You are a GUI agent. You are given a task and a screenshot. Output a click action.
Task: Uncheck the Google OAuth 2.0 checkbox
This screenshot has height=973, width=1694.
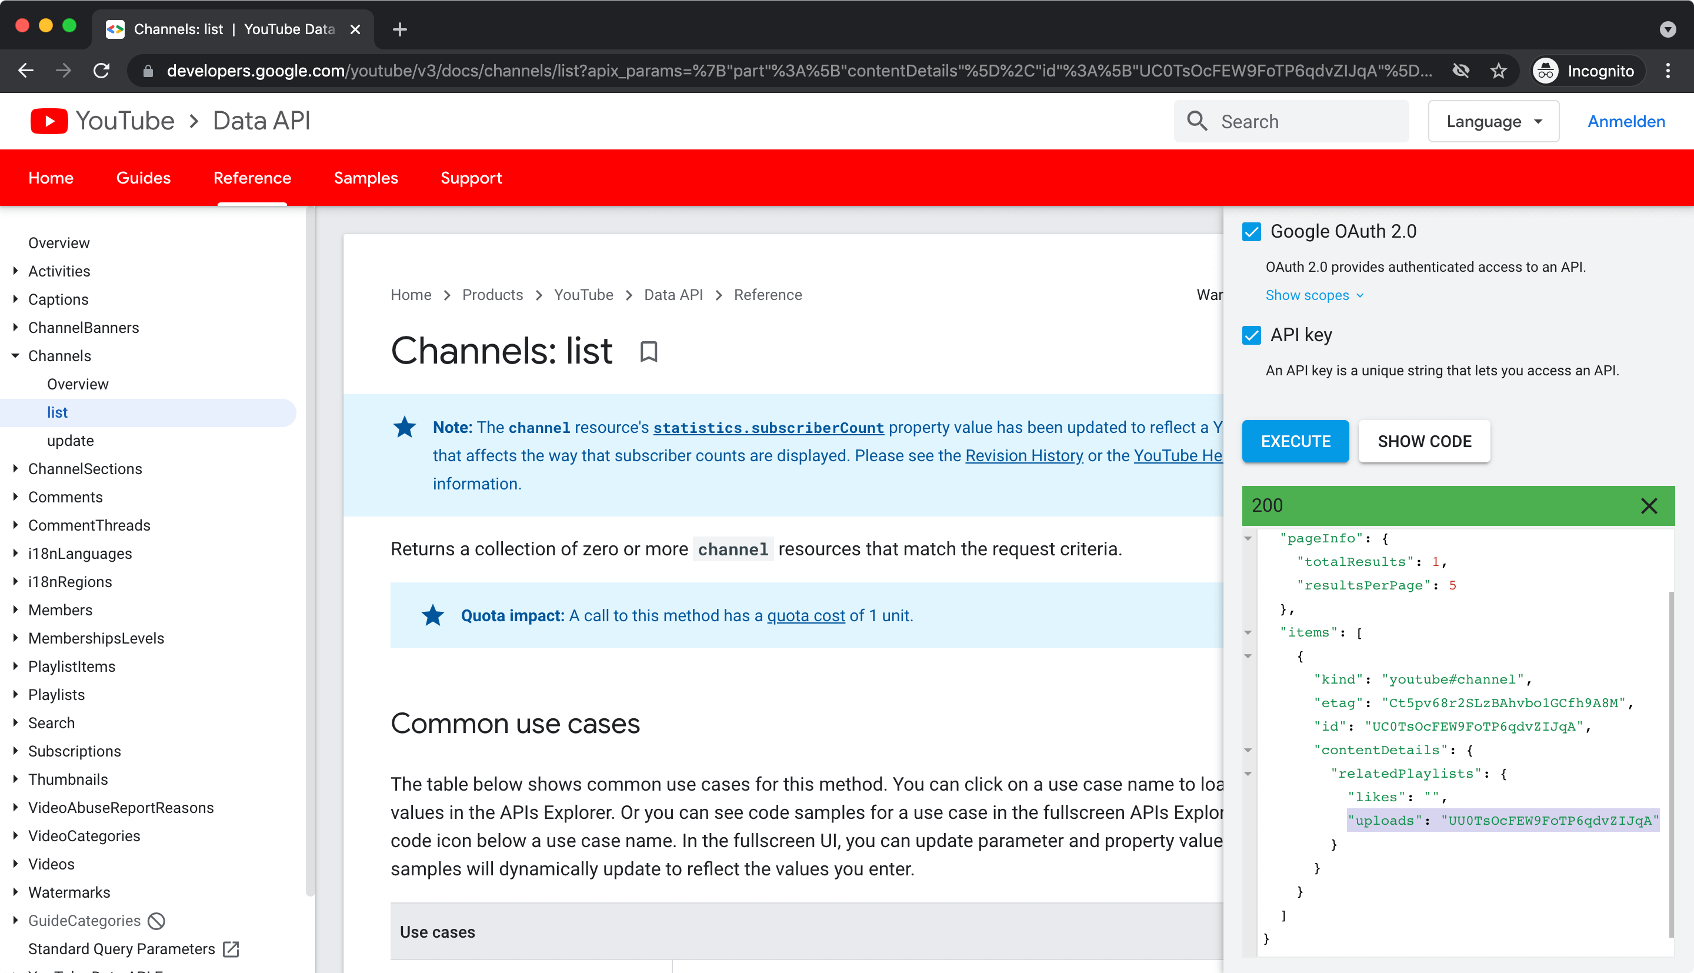coord(1251,232)
